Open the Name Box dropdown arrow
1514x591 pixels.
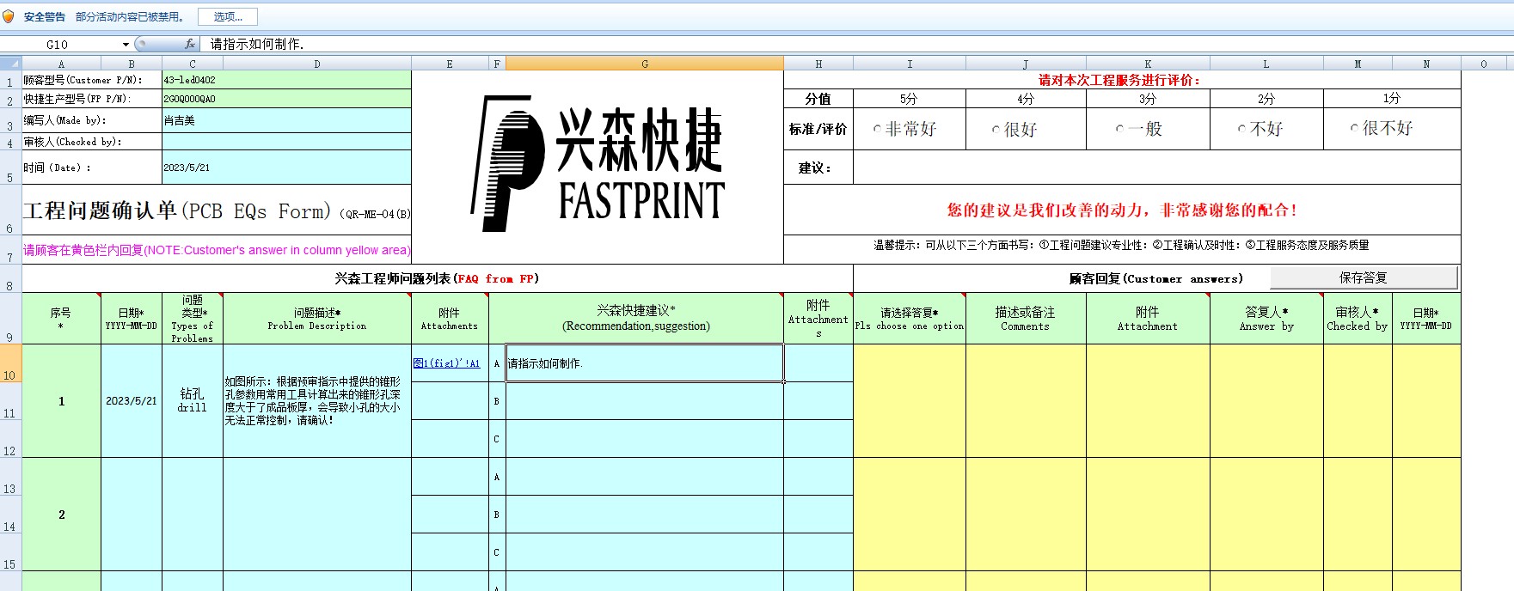click(x=126, y=44)
